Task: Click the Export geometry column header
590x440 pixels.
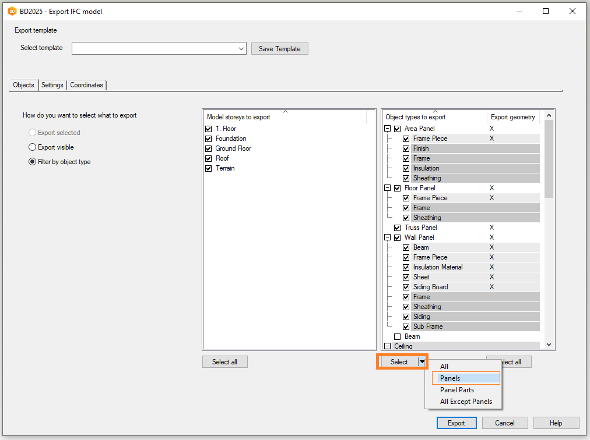Action: 512,117
